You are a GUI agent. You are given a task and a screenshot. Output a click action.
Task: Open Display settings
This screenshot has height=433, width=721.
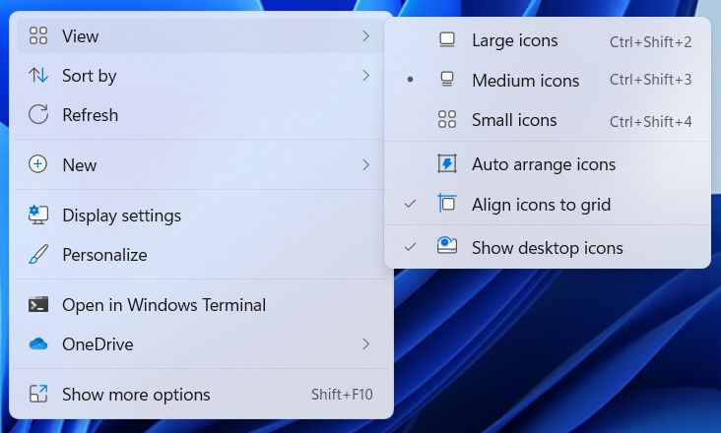(201, 216)
